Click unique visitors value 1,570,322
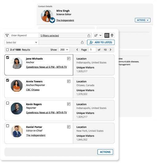The height and width of the screenshot is (163, 157). pos(82,94)
